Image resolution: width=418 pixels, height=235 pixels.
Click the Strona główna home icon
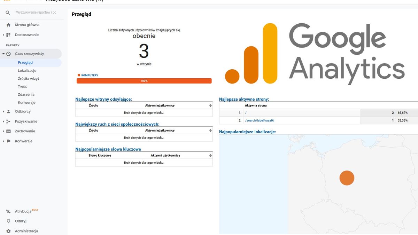click(x=8, y=25)
